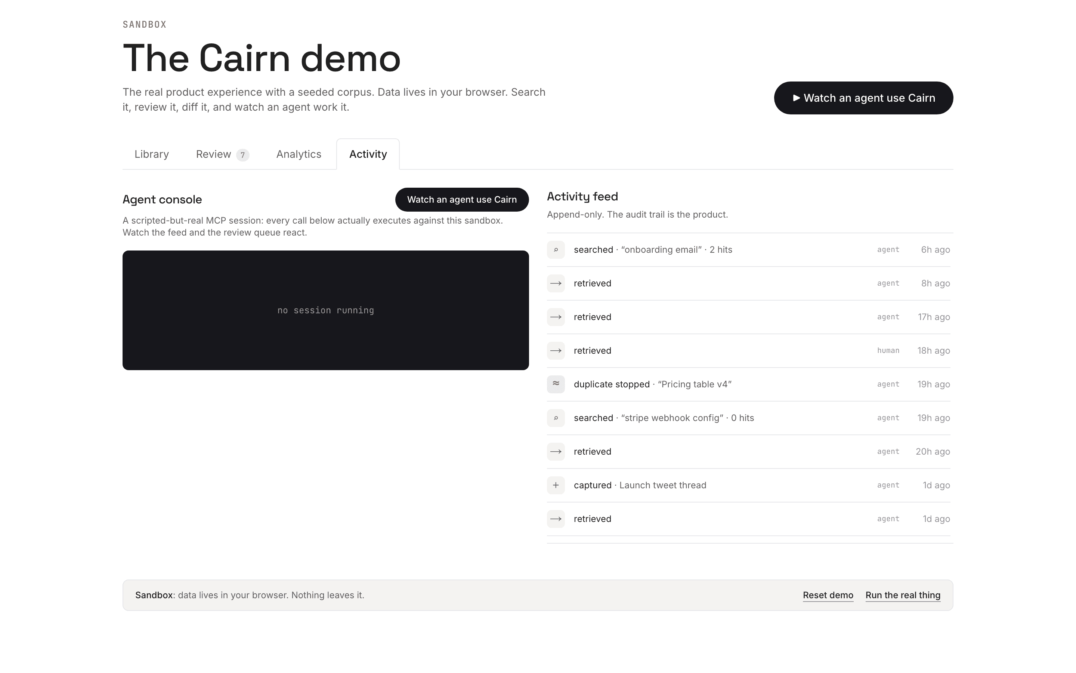Click the searched "onboarding email" 2 hits text

click(653, 250)
